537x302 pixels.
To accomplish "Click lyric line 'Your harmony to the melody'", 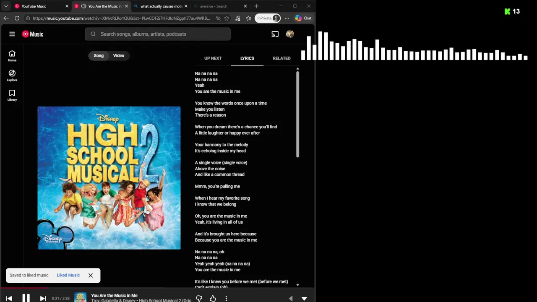I will 222,145.
